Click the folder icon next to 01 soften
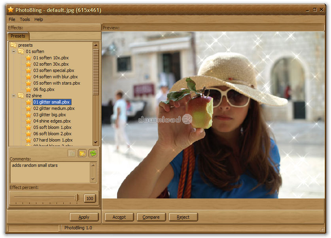 point(21,51)
